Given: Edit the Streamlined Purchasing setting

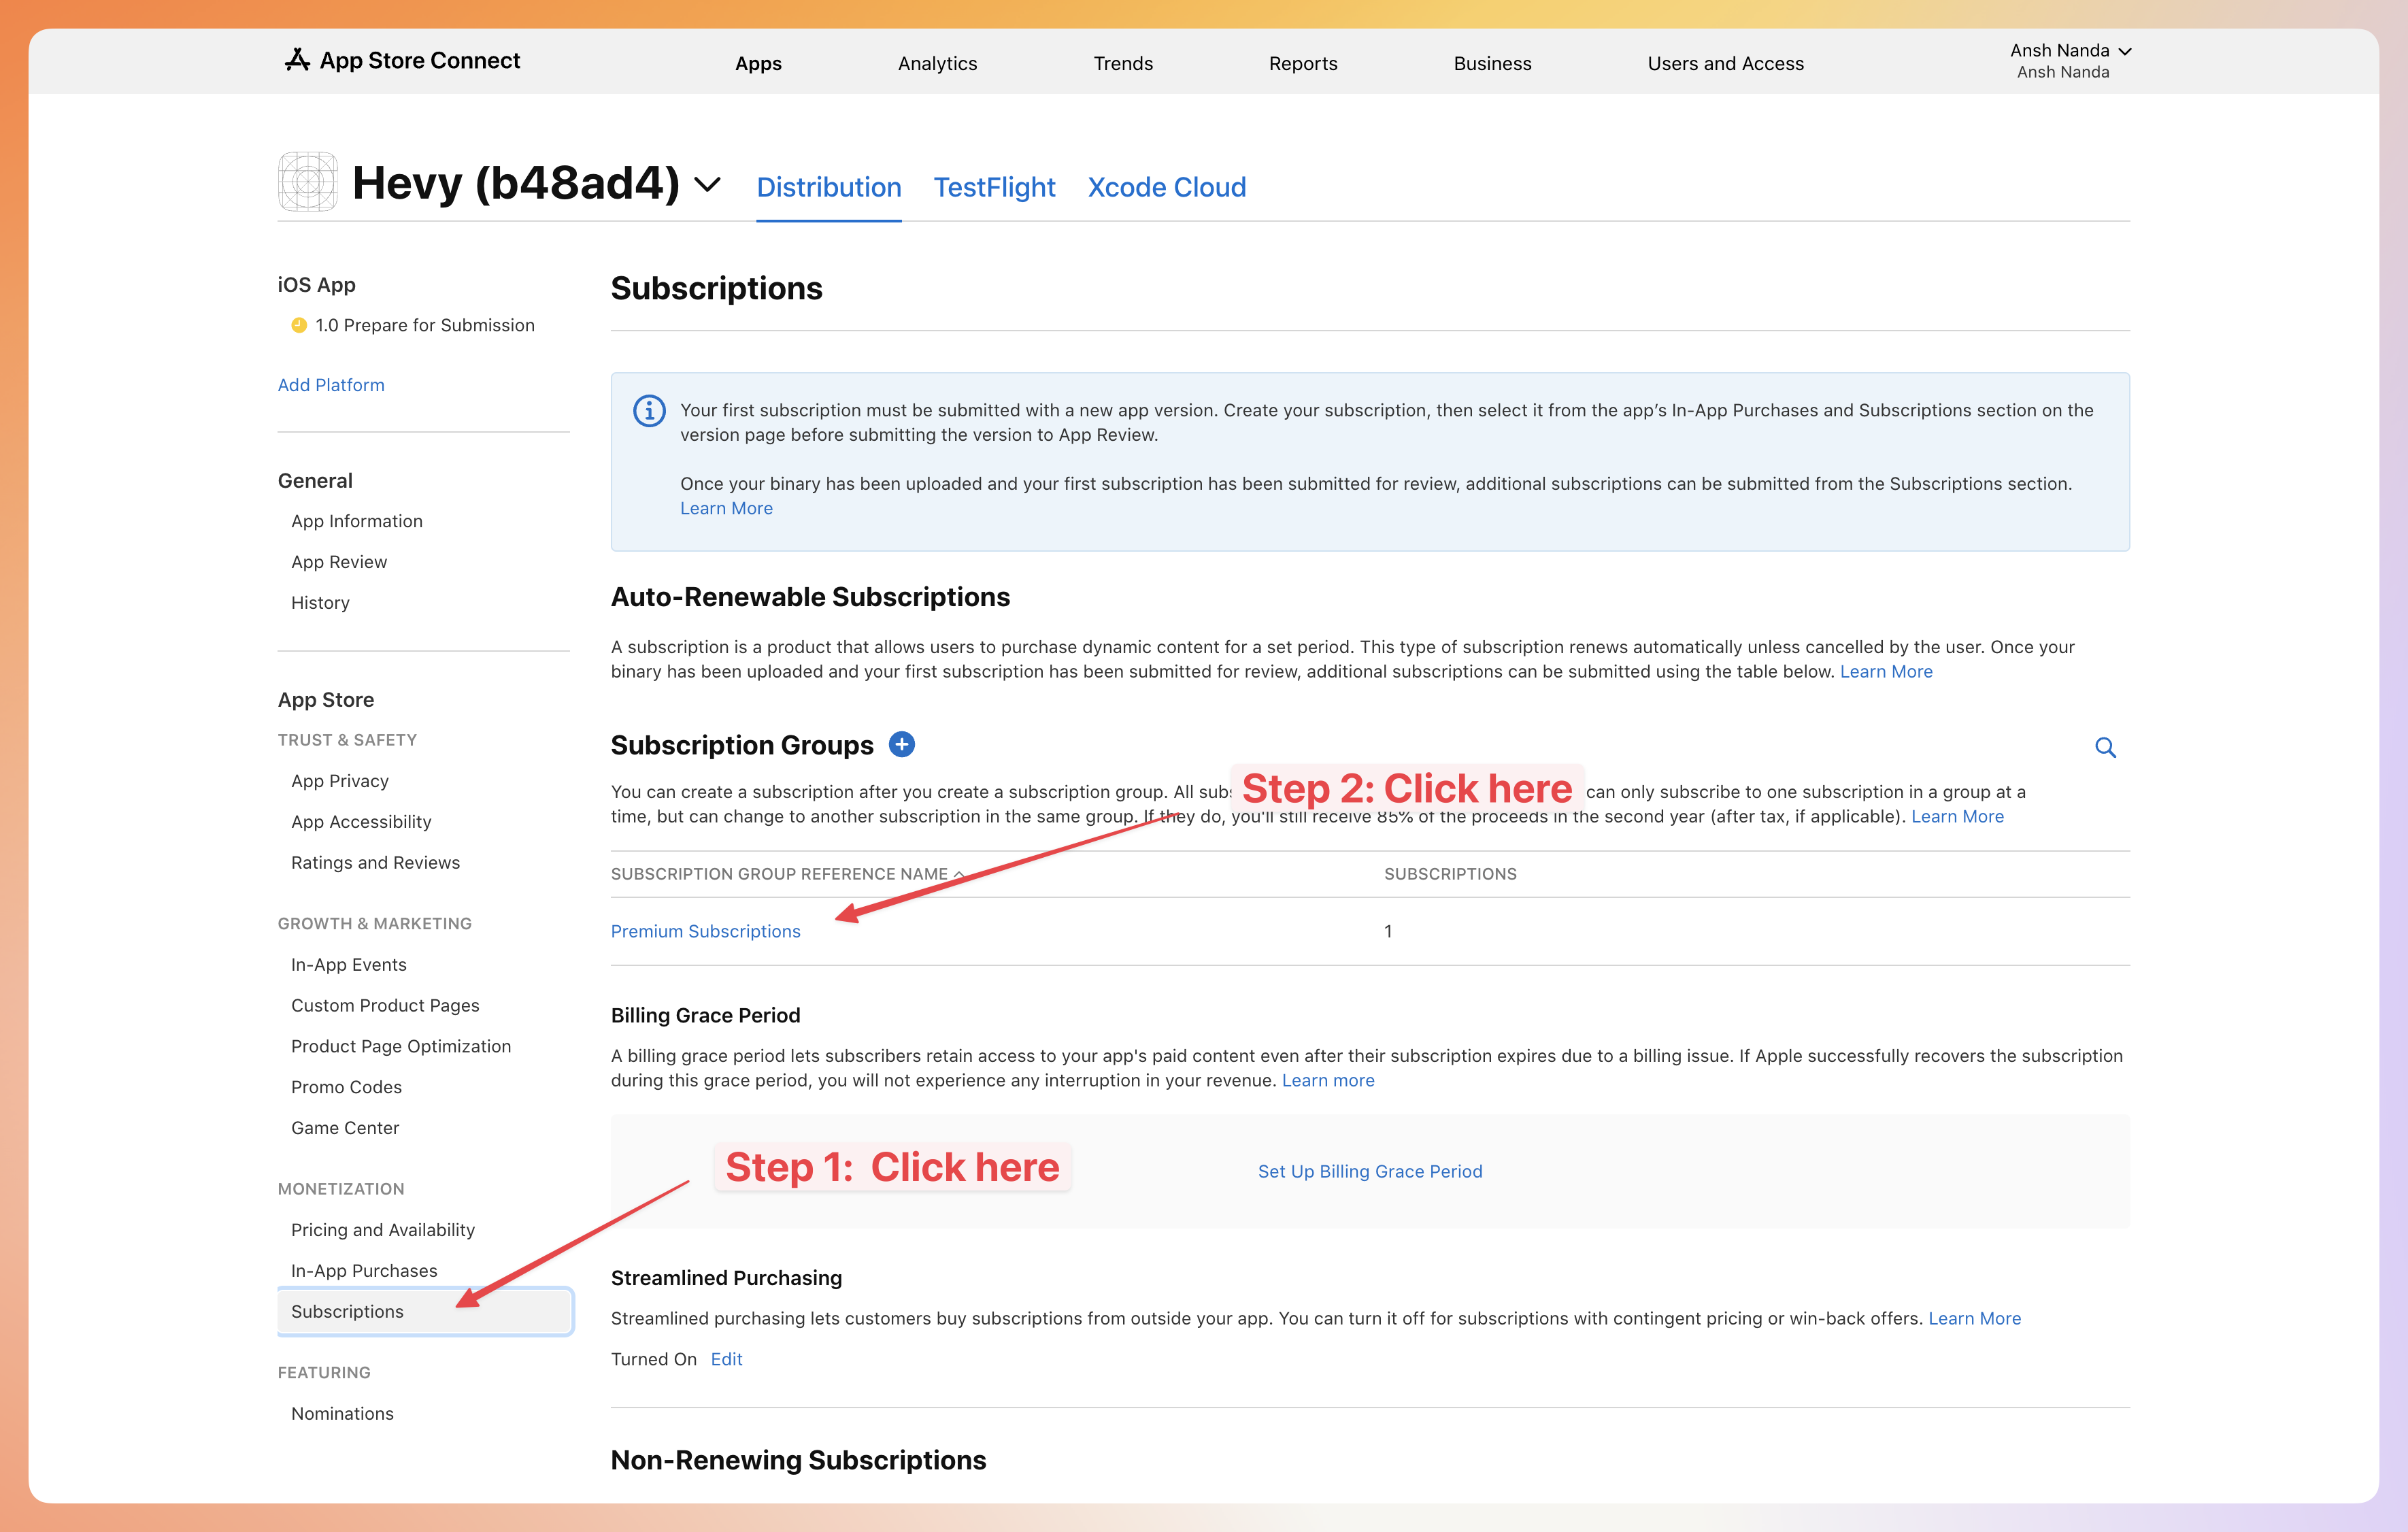Looking at the screenshot, I should pyautogui.click(x=726, y=1358).
